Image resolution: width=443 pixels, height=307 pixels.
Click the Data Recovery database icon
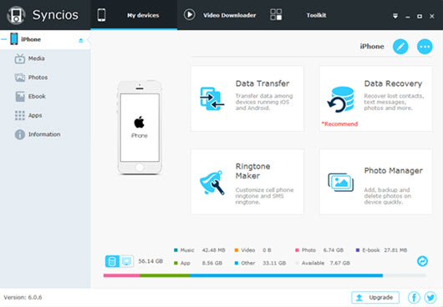coord(341,99)
